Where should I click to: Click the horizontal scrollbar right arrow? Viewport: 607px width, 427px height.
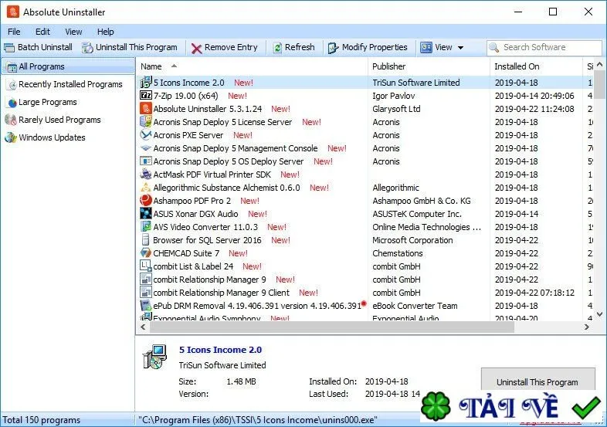(586, 327)
